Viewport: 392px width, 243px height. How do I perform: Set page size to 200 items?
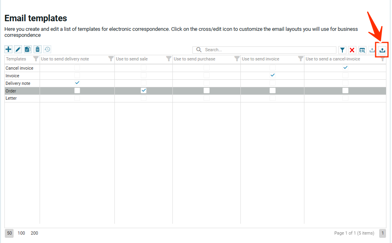34,233
